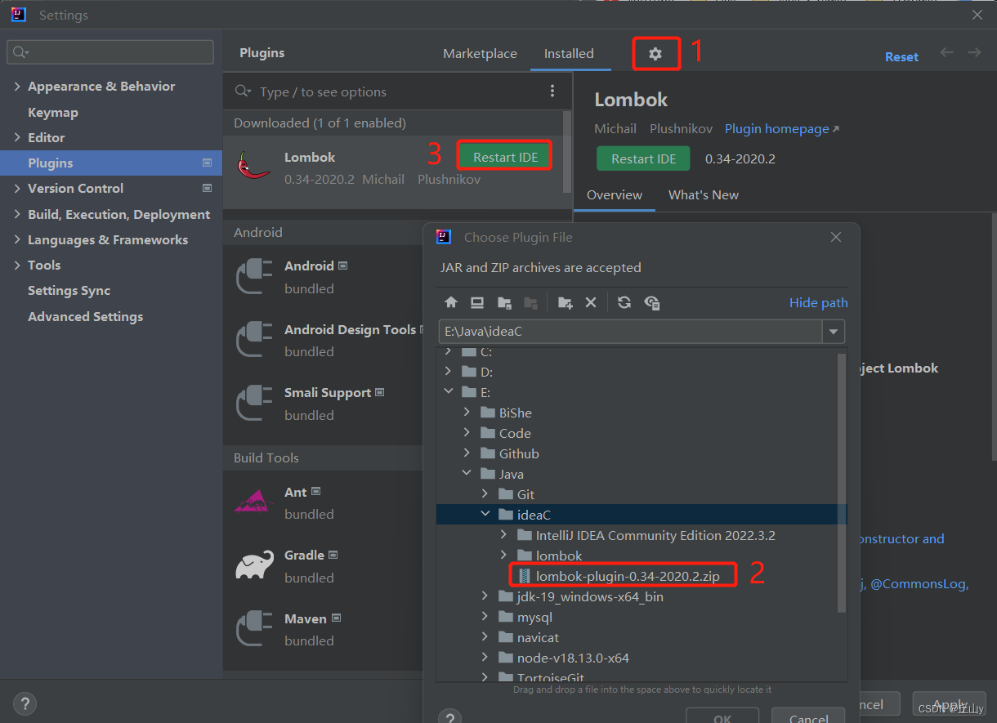Collapse the Java folder node
This screenshot has height=723, width=997.
[x=467, y=474]
